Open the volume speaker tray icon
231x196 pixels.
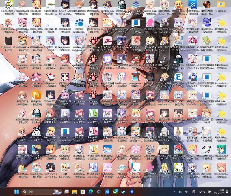point(204,192)
